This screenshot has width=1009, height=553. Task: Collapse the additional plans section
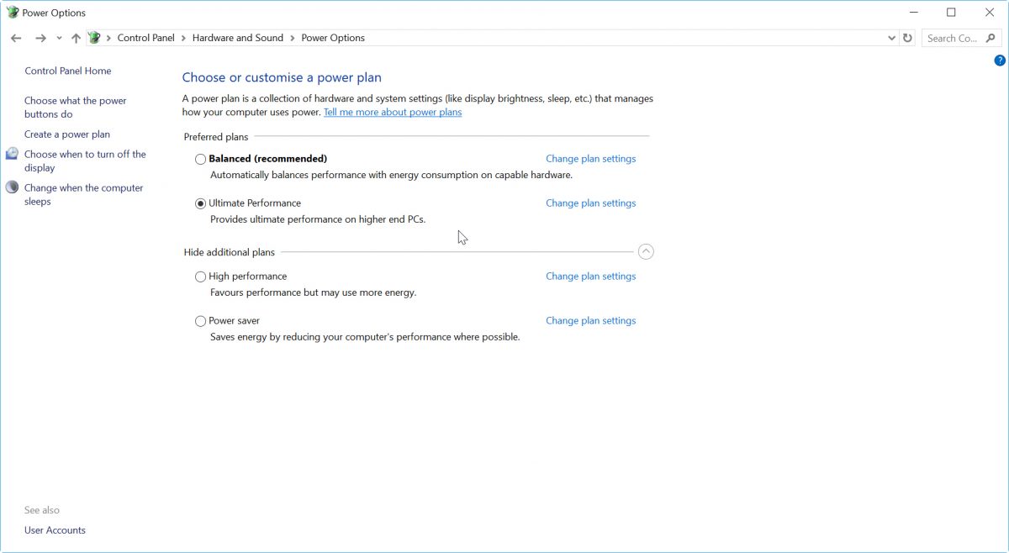(646, 251)
